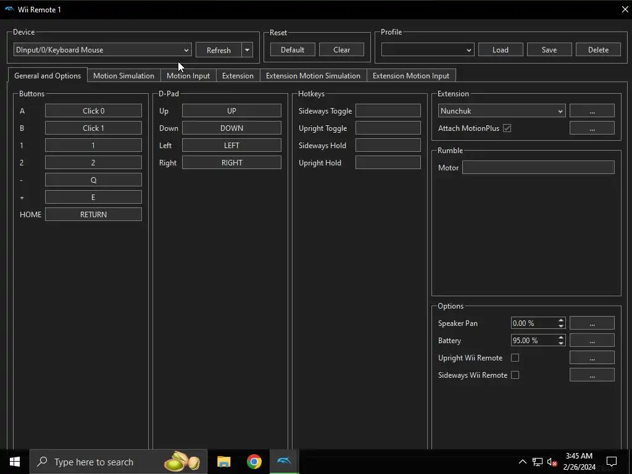Viewport: 632px width, 474px height.
Task: Click the Dolphin logo in title bar
Action: tap(9, 9)
